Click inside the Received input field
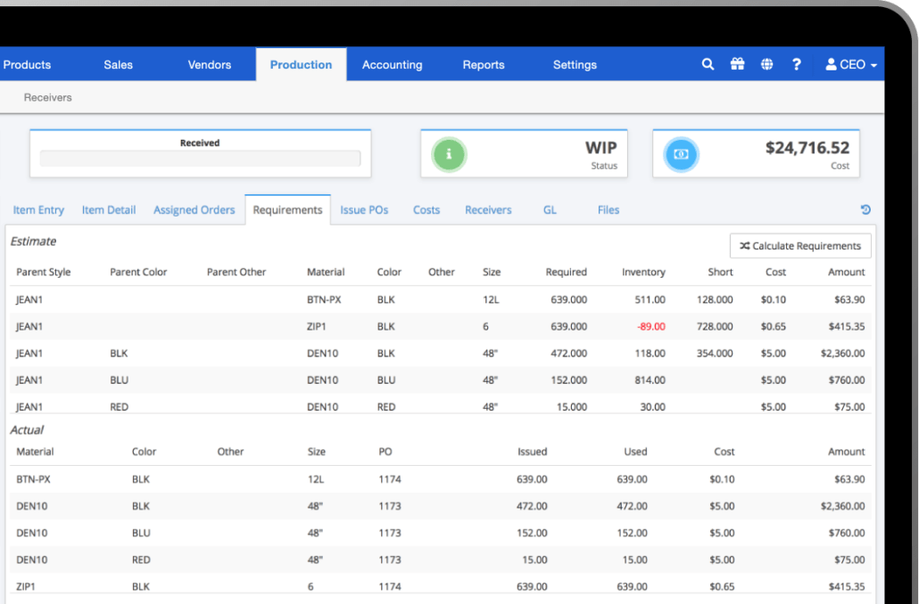The height and width of the screenshot is (604, 919). point(200,159)
